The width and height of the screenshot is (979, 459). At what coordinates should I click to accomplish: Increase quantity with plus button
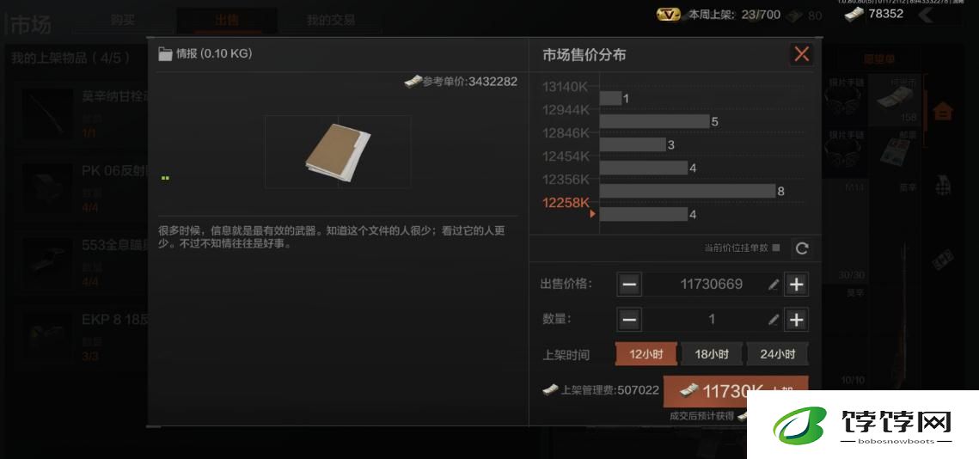[796, 320]
